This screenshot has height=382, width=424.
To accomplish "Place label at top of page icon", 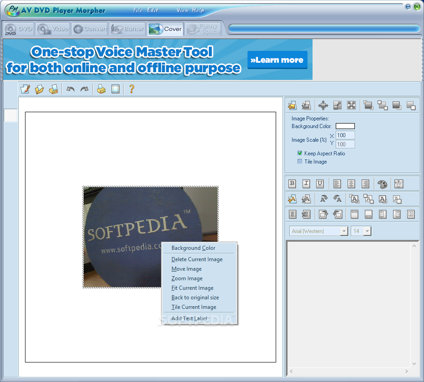I will 354,214.
